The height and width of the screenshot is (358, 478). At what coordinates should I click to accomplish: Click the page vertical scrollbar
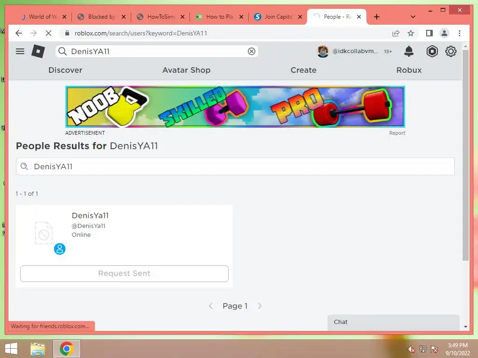pos(465,155)
